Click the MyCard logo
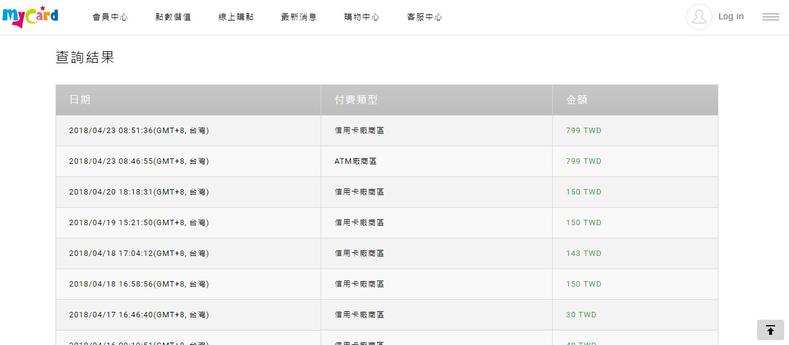789x345 pixels. coord(30,17)
